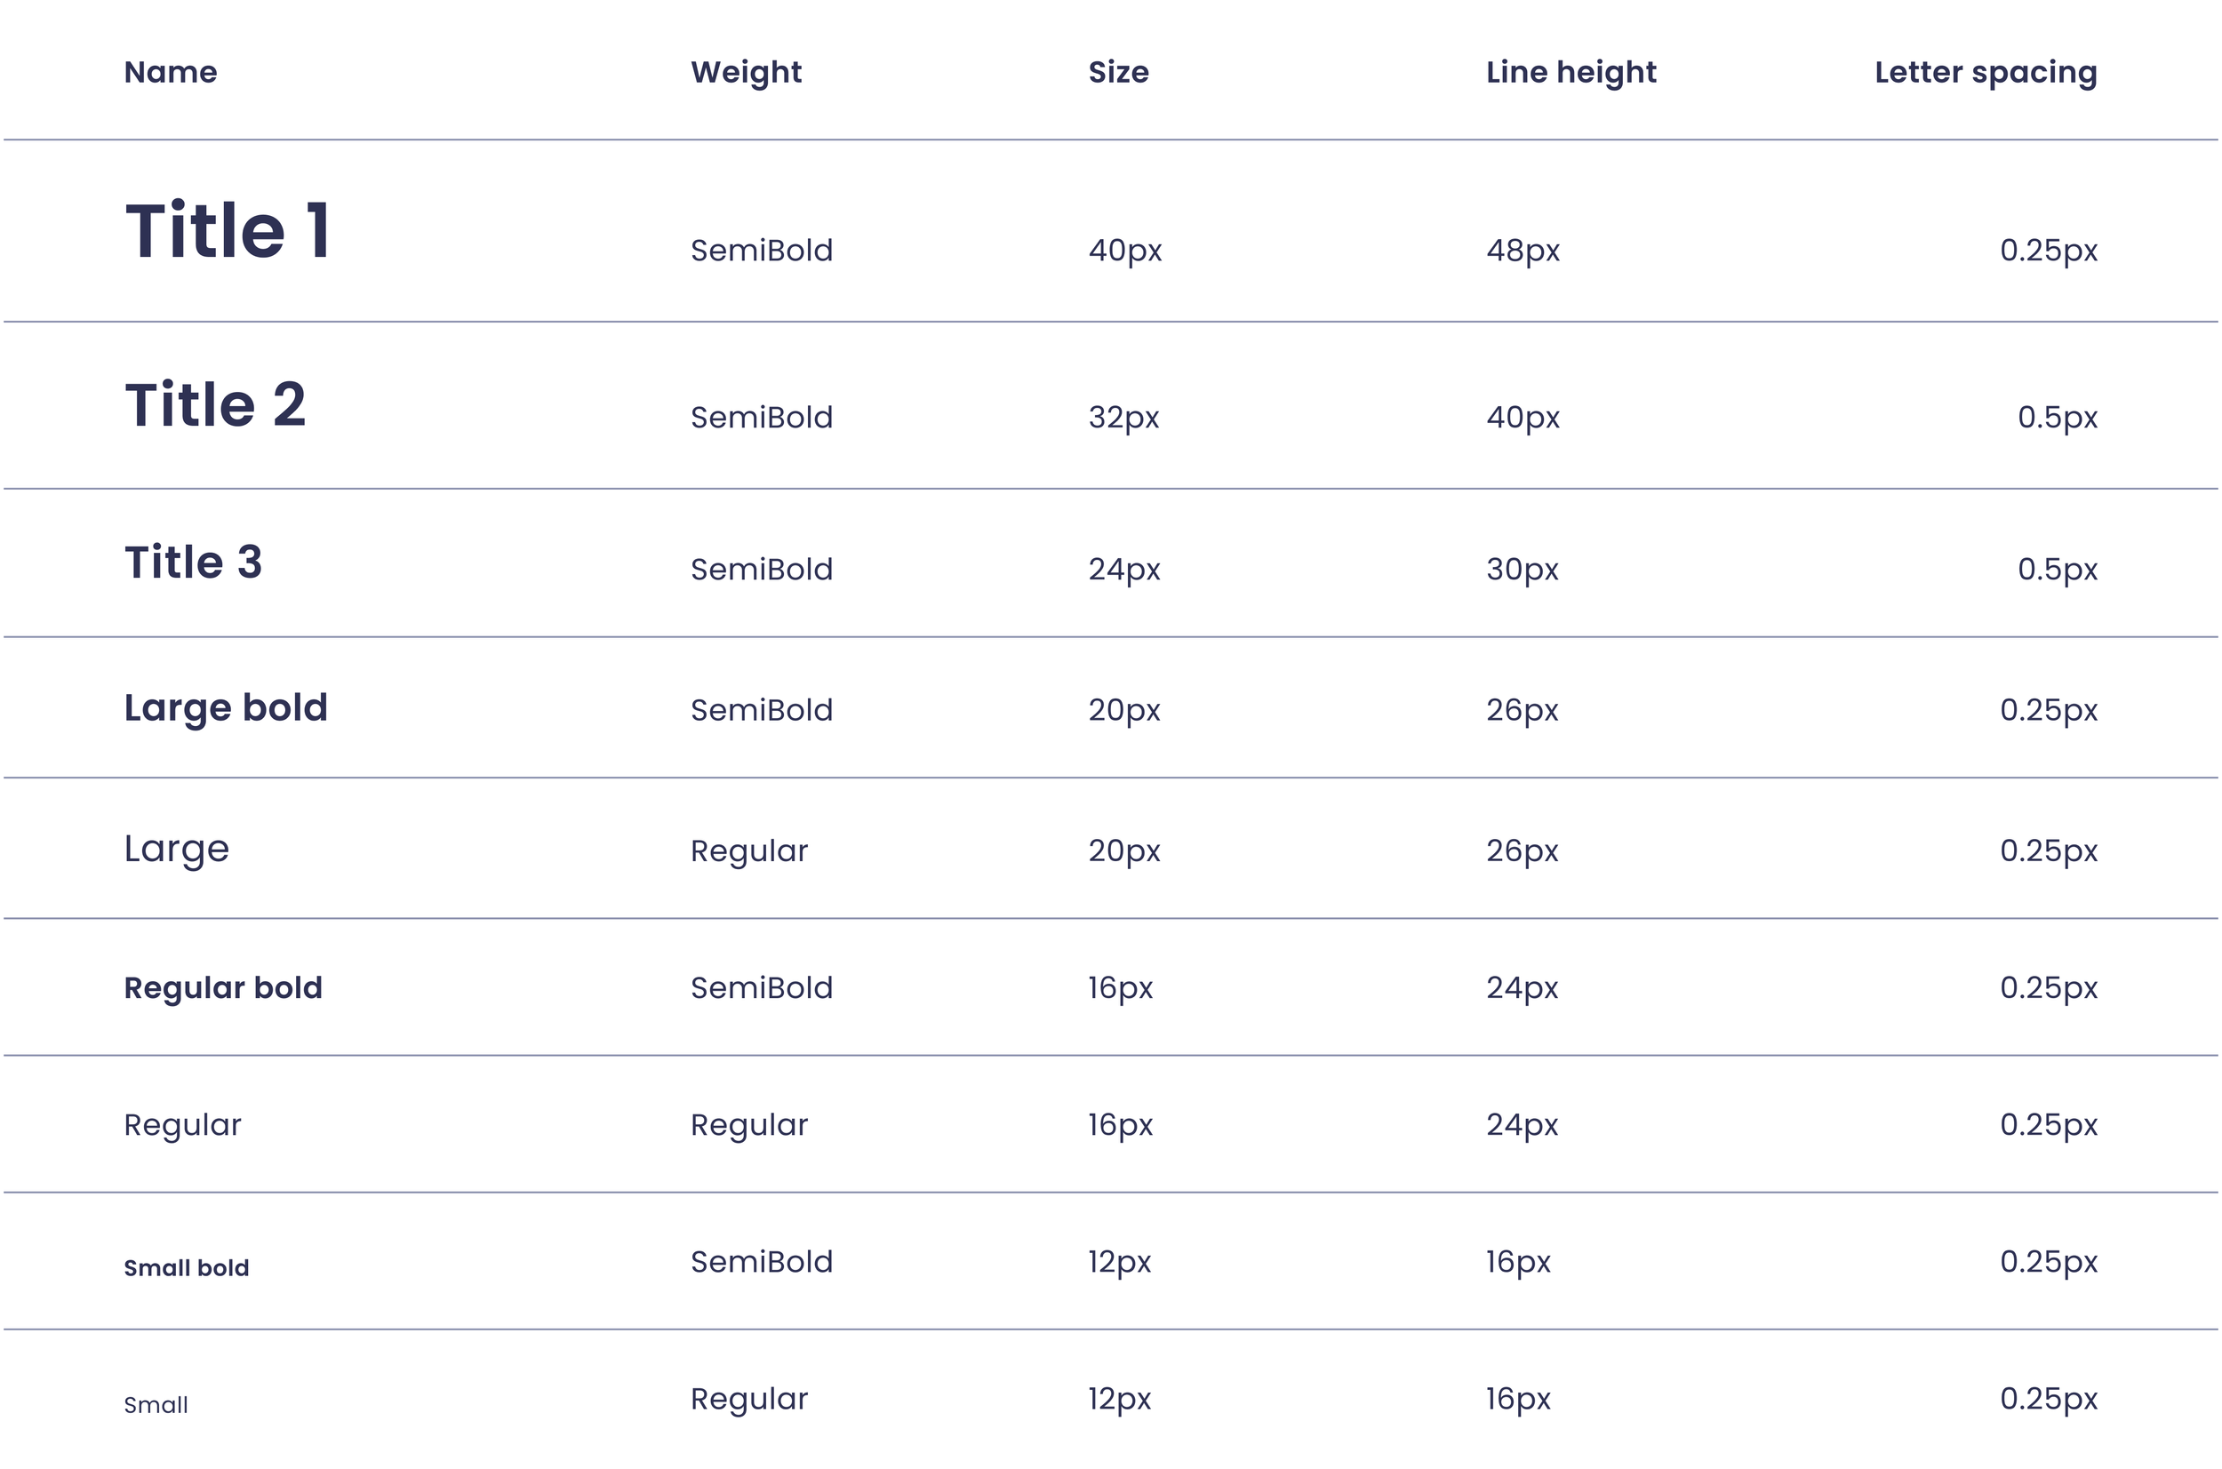2222x1469 pixels.
Task: Click the Letter spacing column header
Action: [x=1986, y=73]
